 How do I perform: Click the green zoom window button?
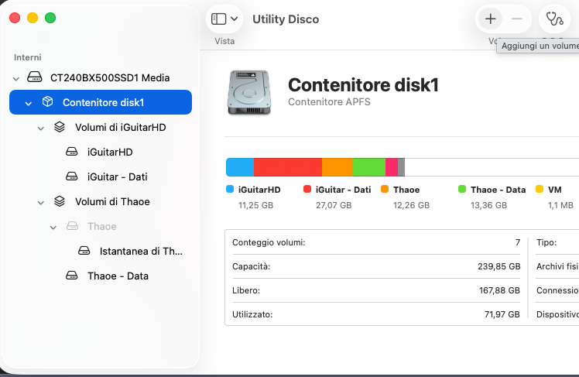click(50, 18)
